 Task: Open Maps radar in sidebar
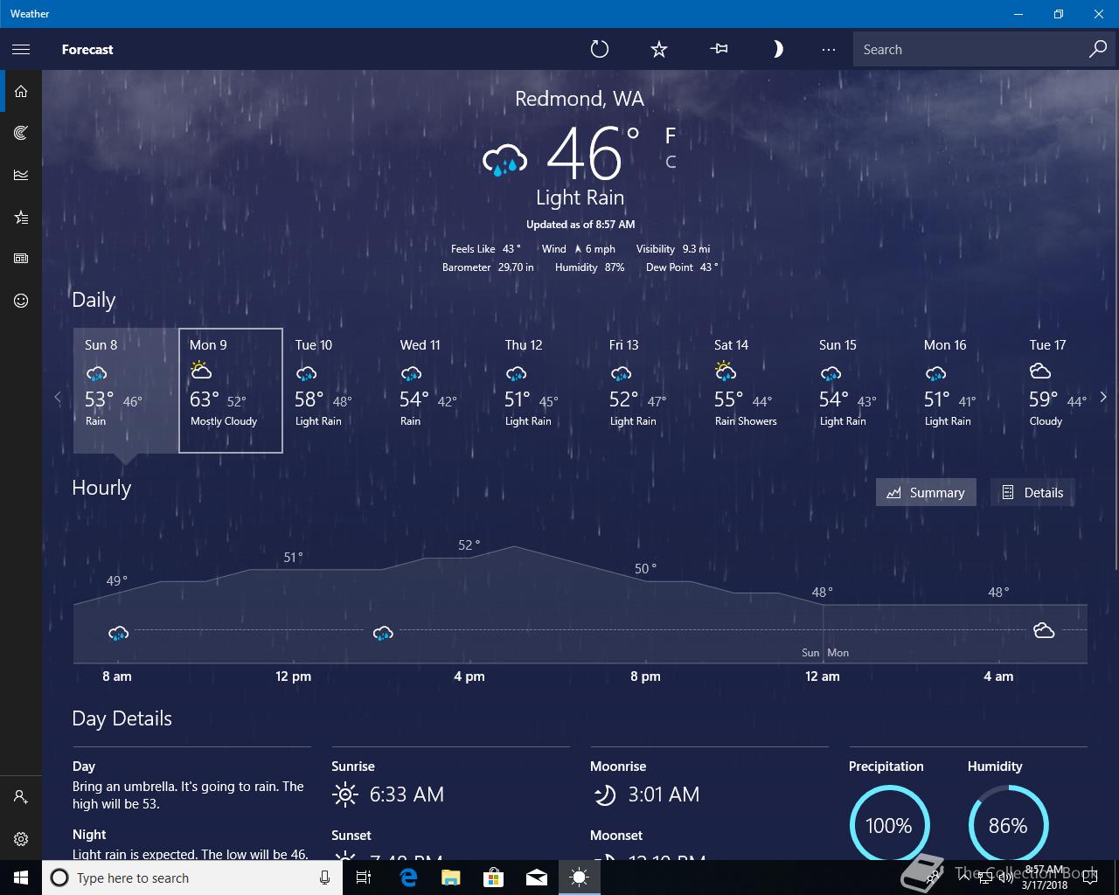point(21,133)
